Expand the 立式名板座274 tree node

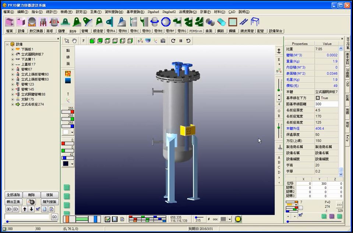(x=13, y=104)
